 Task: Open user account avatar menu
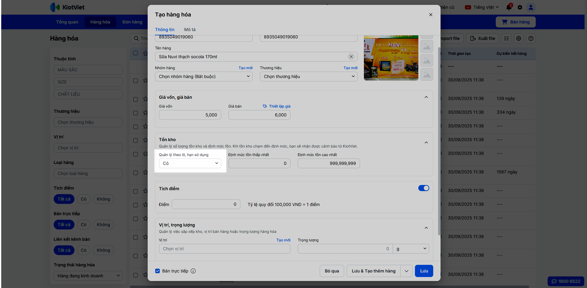(531, 7)
